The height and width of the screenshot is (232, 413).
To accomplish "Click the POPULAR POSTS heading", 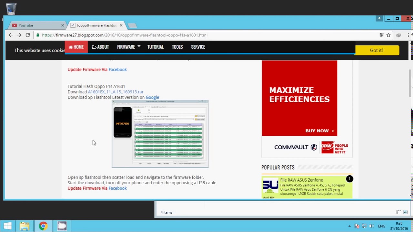I will (x=278, y=168).
